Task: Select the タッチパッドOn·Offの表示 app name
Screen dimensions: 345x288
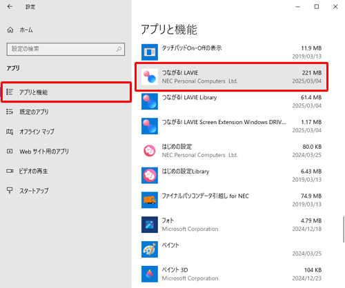Action: point(192,48)
